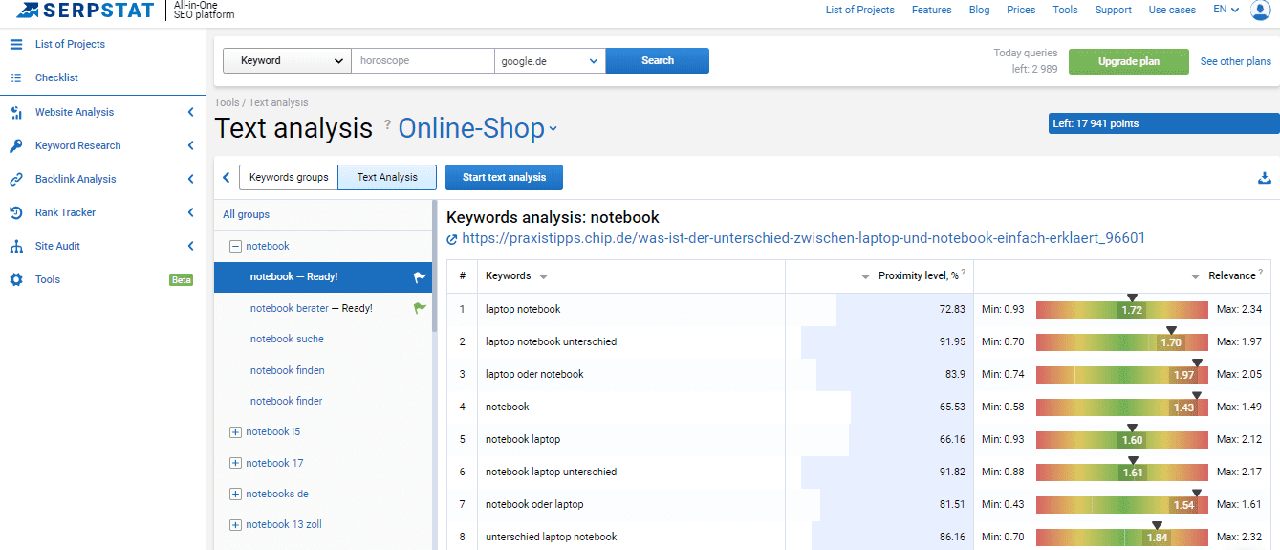Expand the notebook i5 group
Image resolution: width=1280 pixels, height=550 pixels.
coord(236,432)
